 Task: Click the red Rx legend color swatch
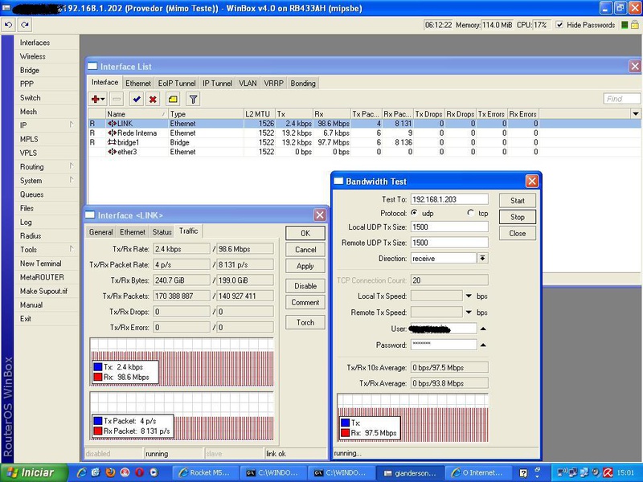98,376
